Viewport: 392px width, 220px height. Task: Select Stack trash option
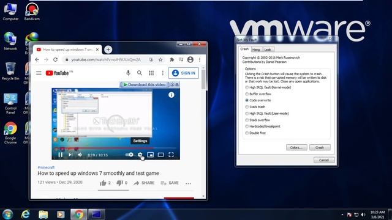point(255,107)
